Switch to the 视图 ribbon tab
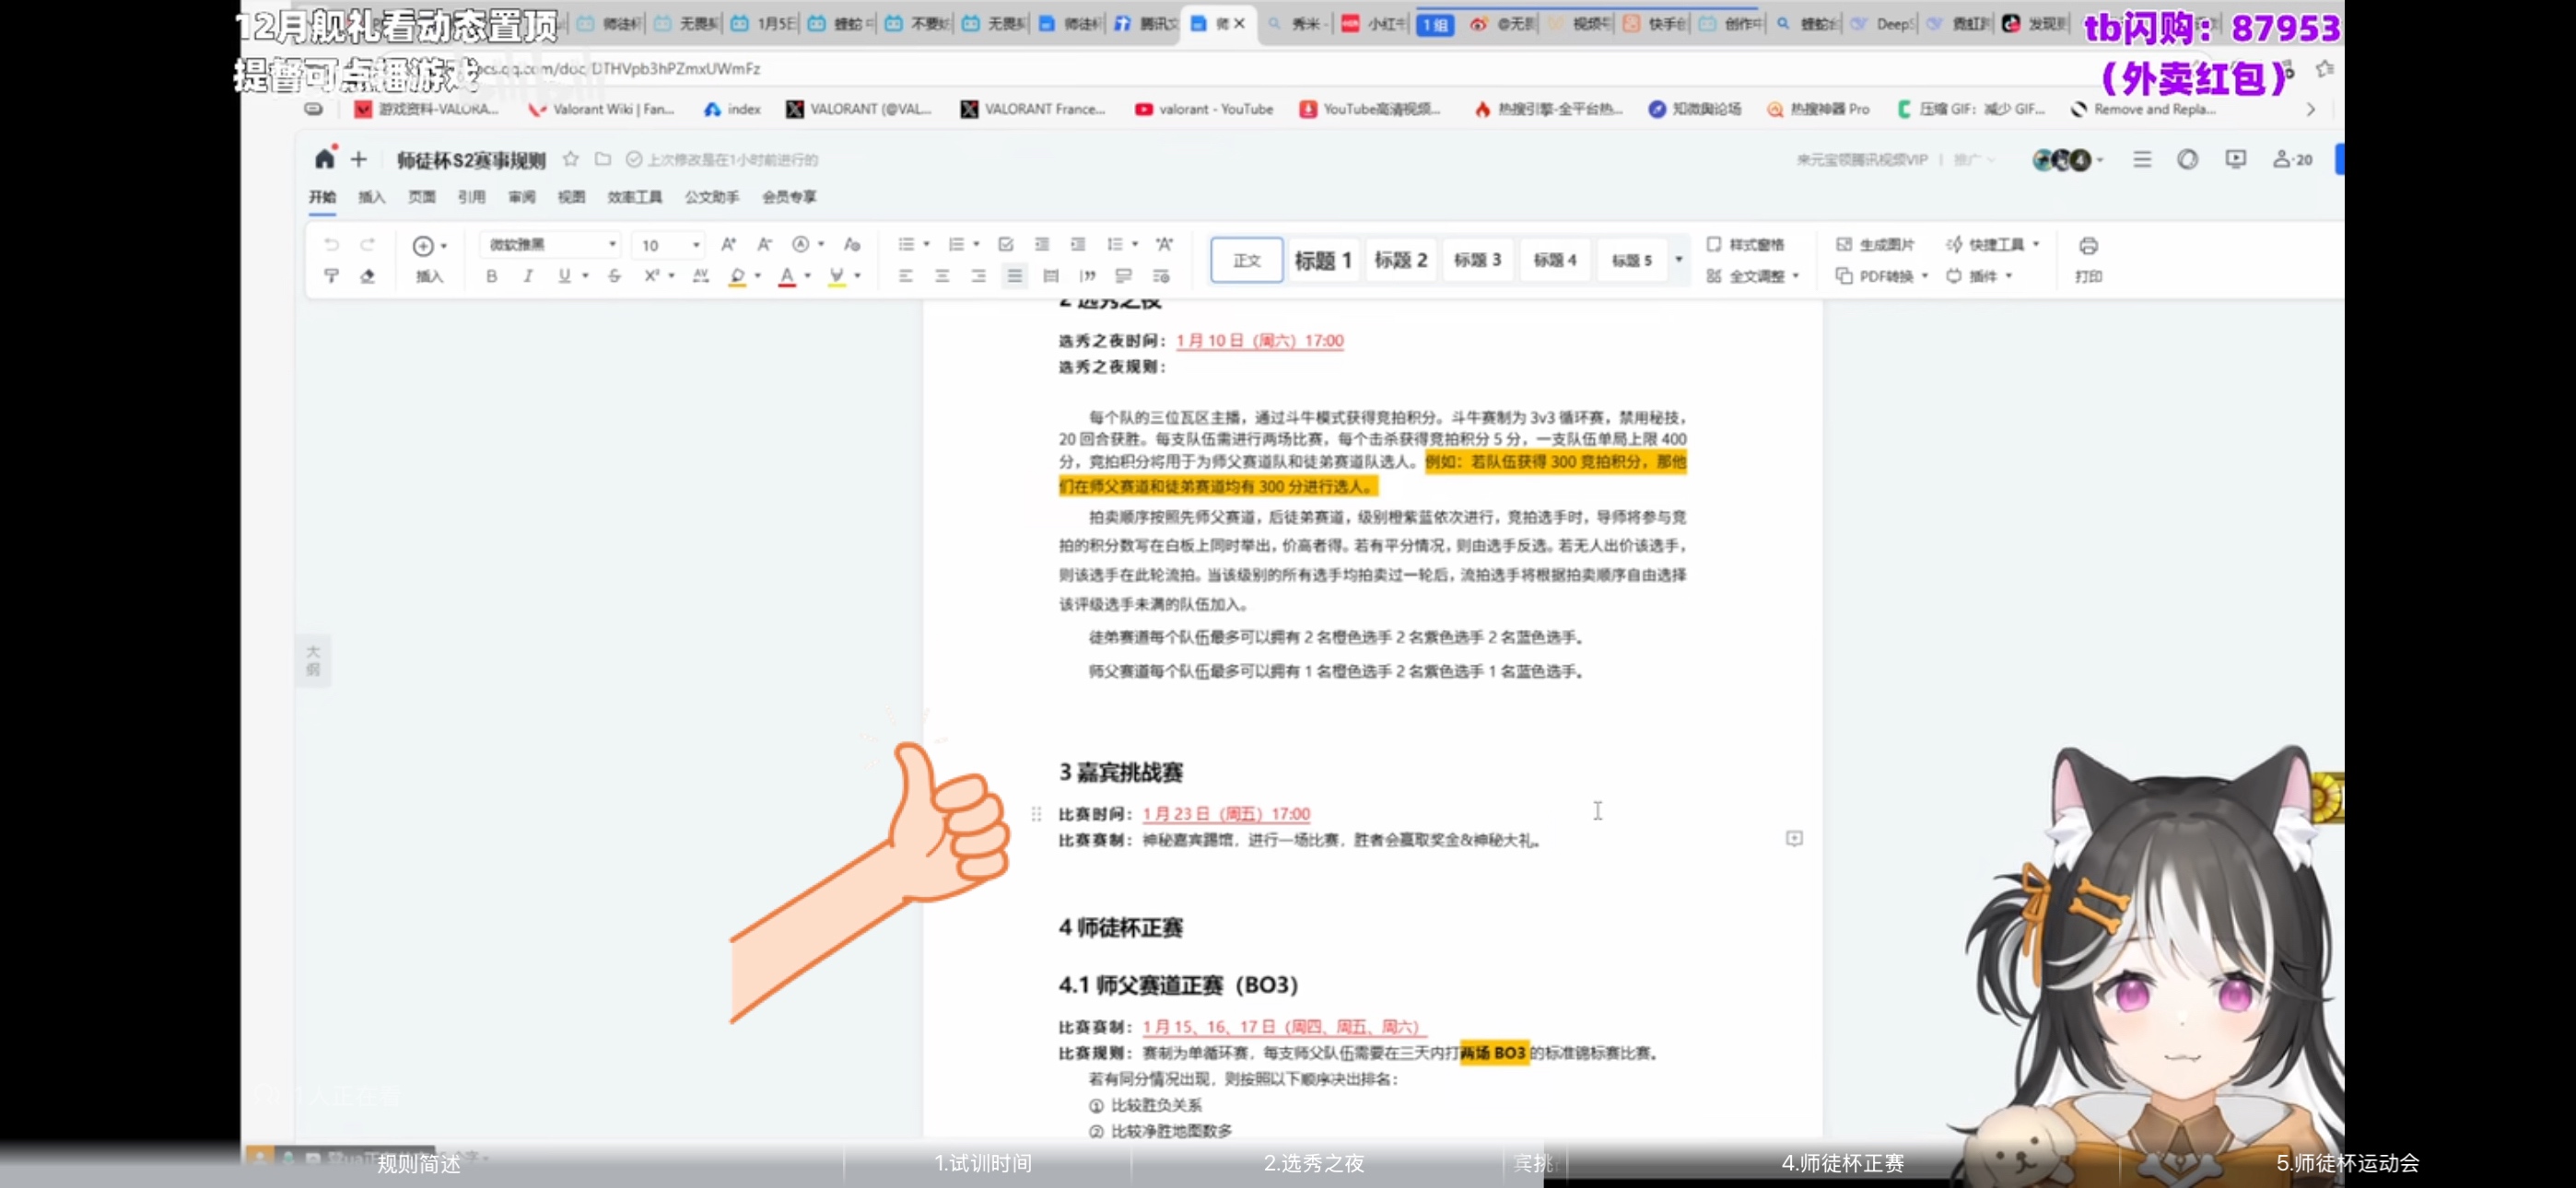 (x=571, y=197)
